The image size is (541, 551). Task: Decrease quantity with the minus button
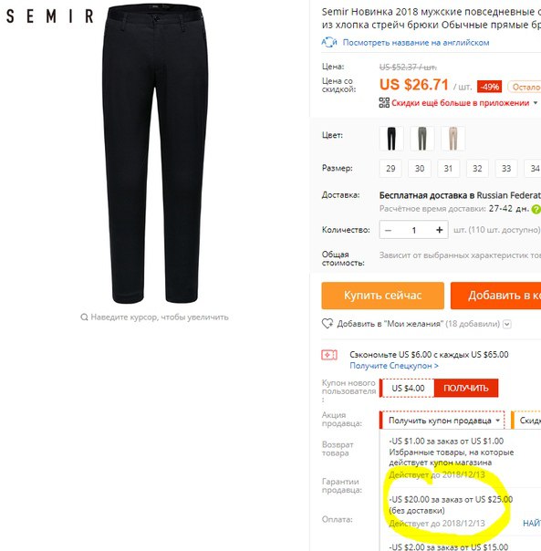coord(388,230)
